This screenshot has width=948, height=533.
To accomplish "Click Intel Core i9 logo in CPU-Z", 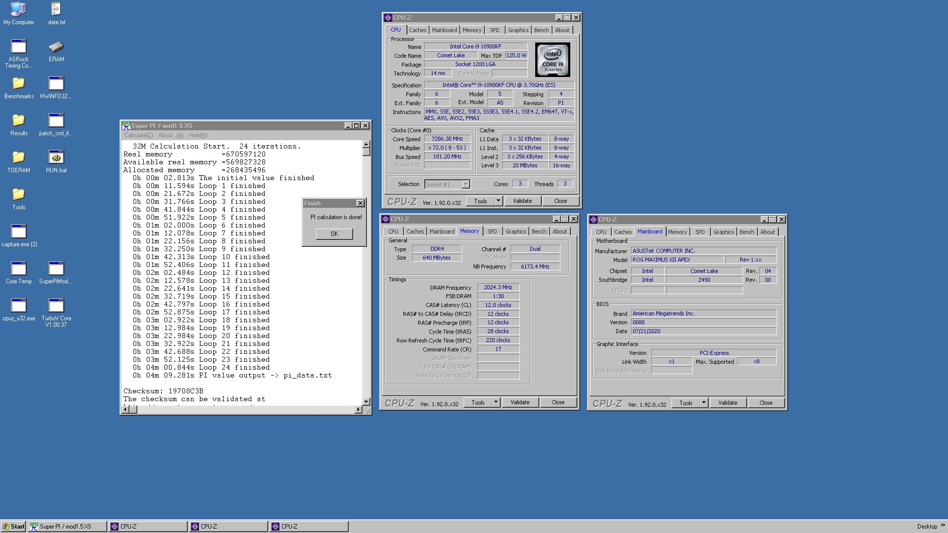I will [x=553, y=59].
